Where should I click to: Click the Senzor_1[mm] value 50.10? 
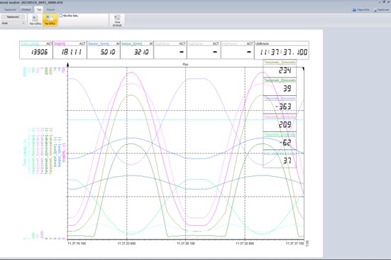pos(104,50)
